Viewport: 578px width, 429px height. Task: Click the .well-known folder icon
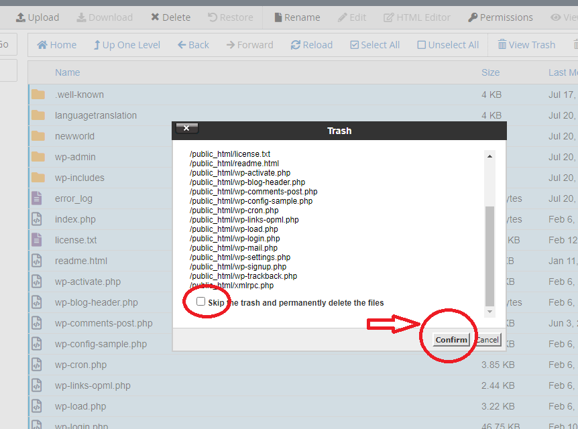[x=38, y=95]
